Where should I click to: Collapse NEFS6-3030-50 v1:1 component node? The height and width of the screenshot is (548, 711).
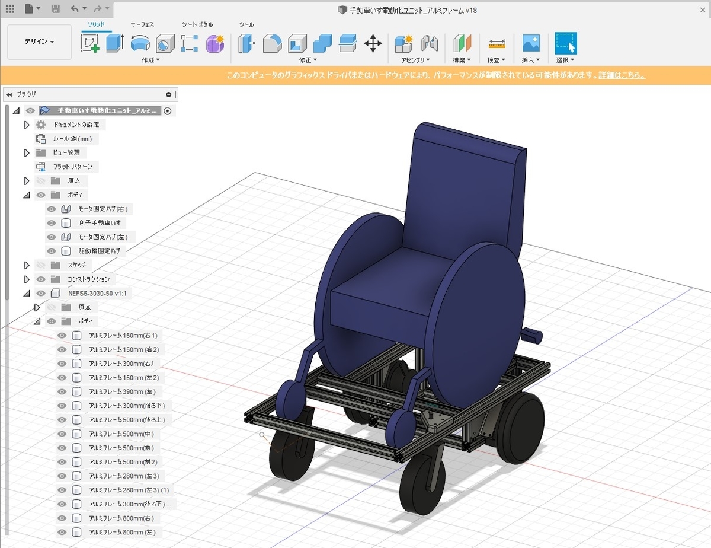[26, 293]
